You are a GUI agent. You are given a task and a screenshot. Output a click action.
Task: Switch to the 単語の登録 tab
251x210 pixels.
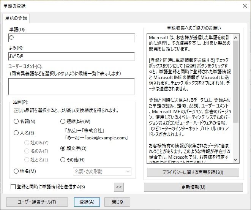click(16, 18)
